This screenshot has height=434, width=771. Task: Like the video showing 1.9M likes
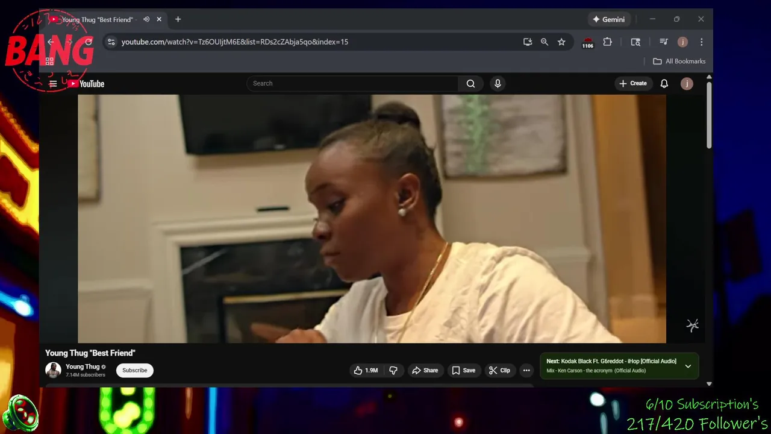click(366, 370)
